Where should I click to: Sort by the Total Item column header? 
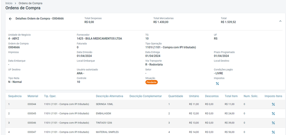[231, 96]
